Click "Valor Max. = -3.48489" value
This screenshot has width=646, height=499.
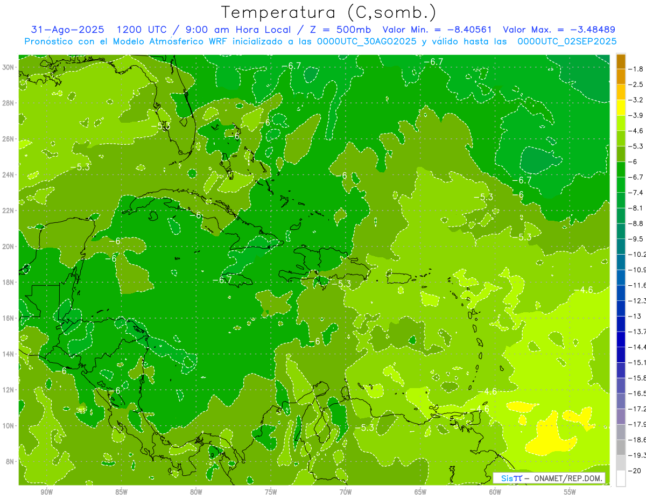point(559,30)
